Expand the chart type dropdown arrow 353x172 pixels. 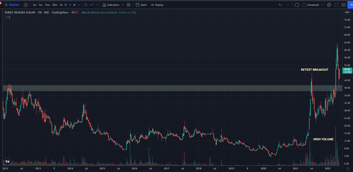[97, 5]
